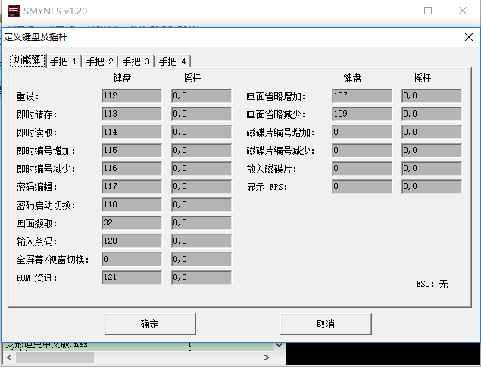The height and width of the screenshot is (367, 481).
Task: Click the 放入磁碟片 keyboard field
Action: pos(362,168)
